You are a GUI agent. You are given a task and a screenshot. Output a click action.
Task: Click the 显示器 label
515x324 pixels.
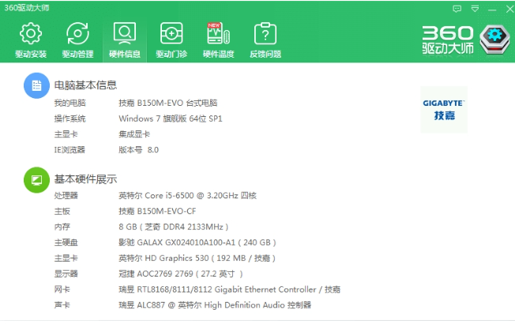(x=66, y=273)
